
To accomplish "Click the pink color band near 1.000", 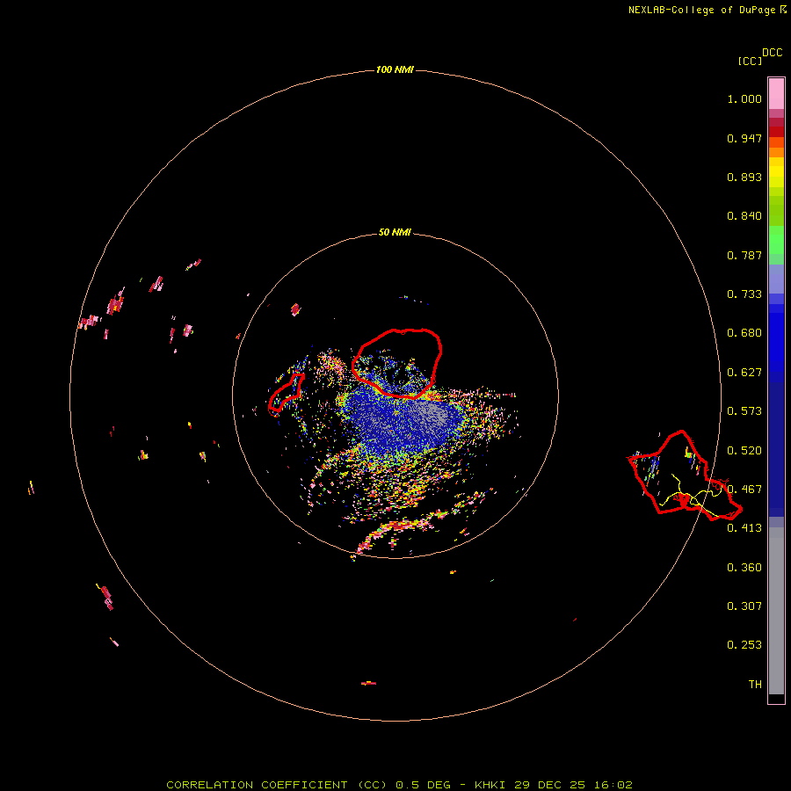I will [776, 94].
